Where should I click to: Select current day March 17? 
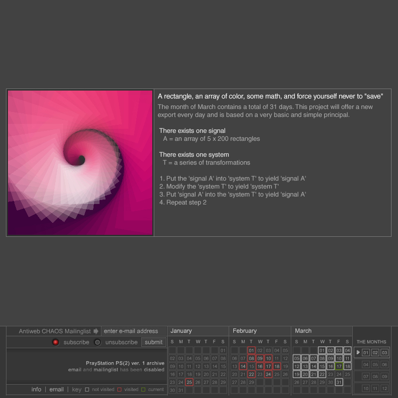[339, 366]
